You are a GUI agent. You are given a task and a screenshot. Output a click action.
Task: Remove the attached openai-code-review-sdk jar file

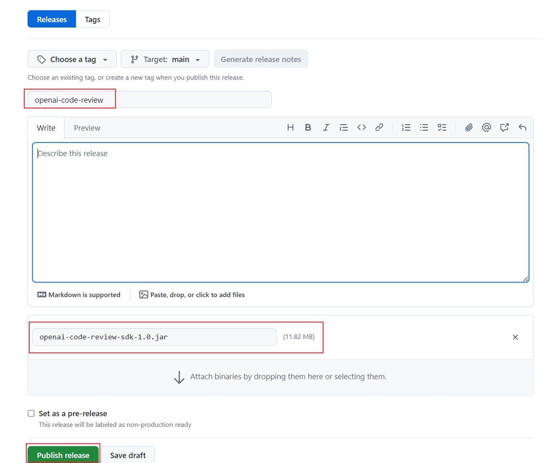(515, 337)
